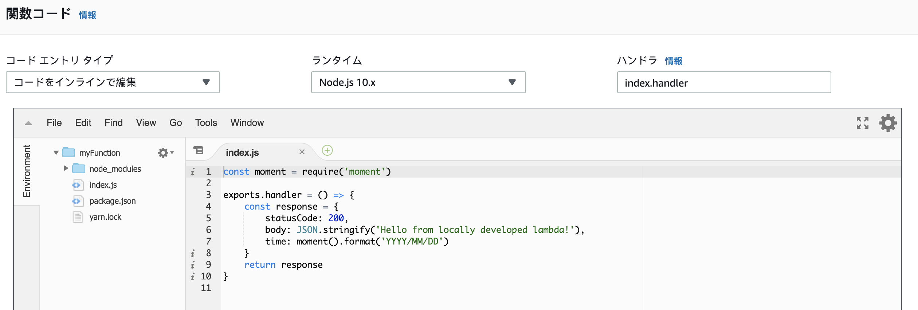
Task: Add a new tab with plus icon
Action: click(327, 150)
